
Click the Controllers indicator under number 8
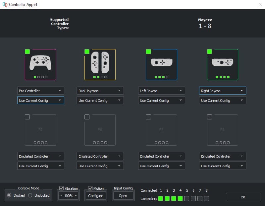206,199
